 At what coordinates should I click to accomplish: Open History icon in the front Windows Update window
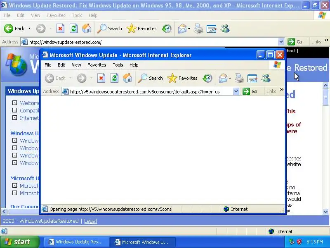tap(207, 78)
